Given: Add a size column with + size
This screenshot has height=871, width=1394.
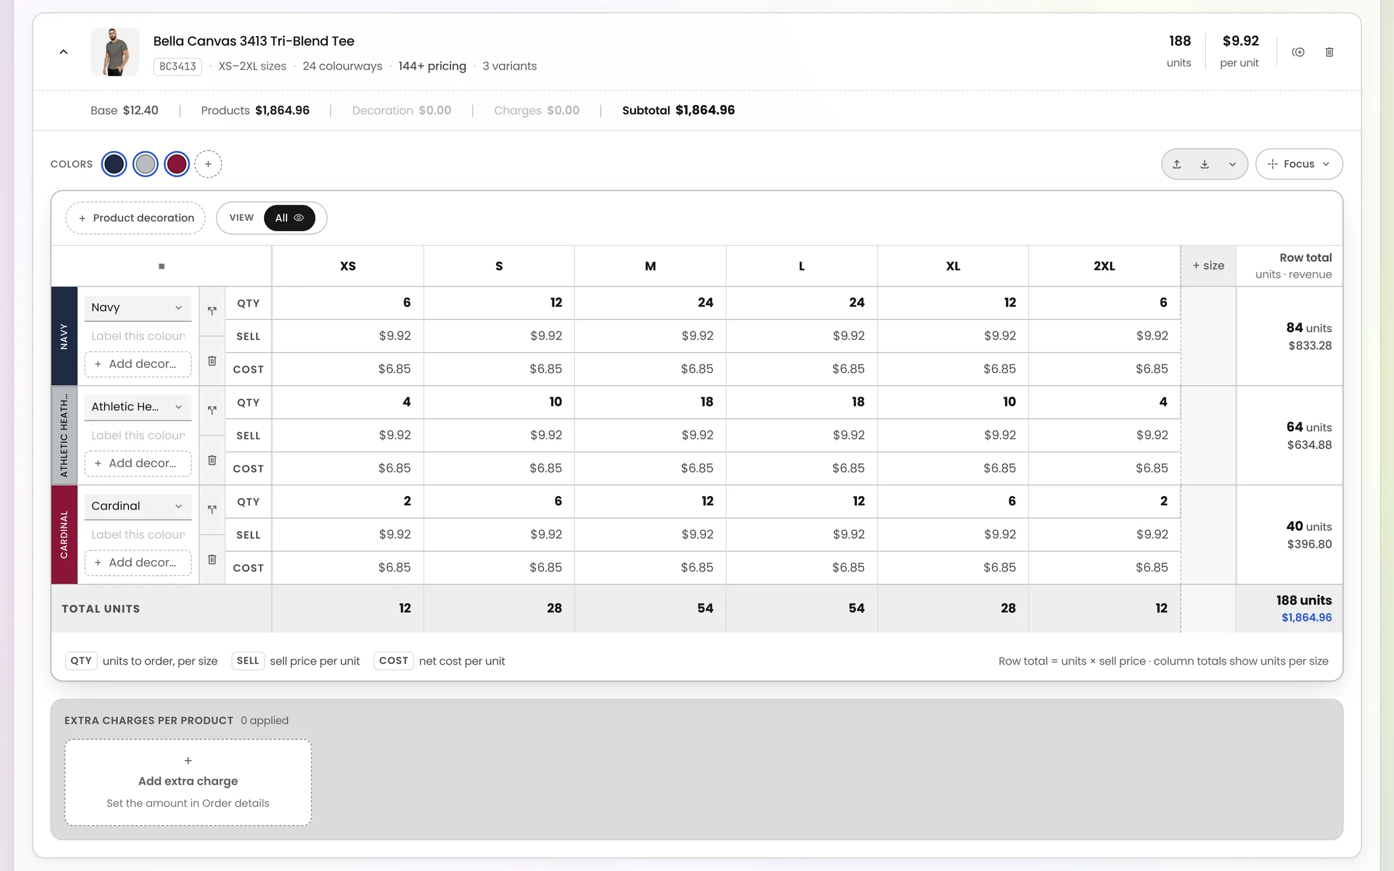Looking at the screenshot, I should 1208,266.
